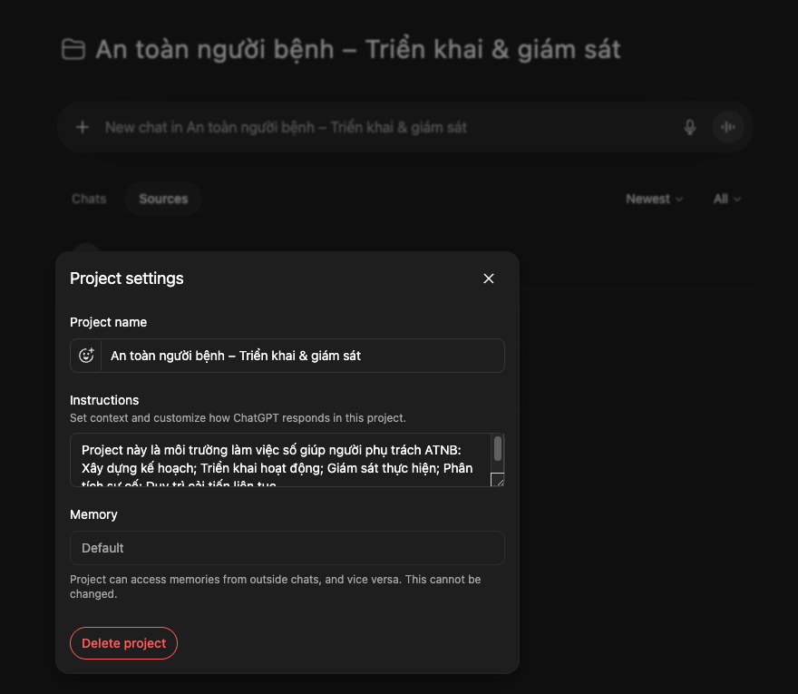Expand the All filter dropdown
The height and width of the screenshot is (694, 798).
click(726, 199)
